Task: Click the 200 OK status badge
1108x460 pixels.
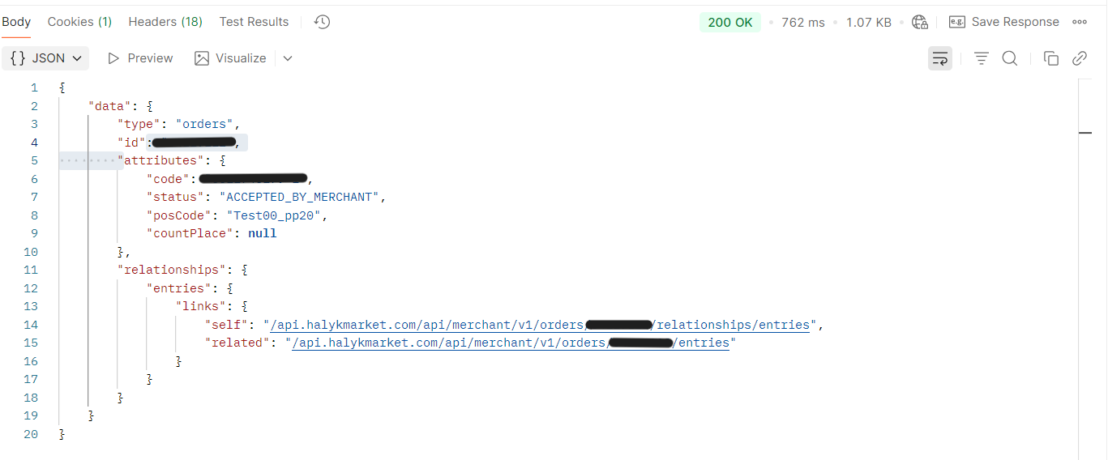Action: click(729, 22)
